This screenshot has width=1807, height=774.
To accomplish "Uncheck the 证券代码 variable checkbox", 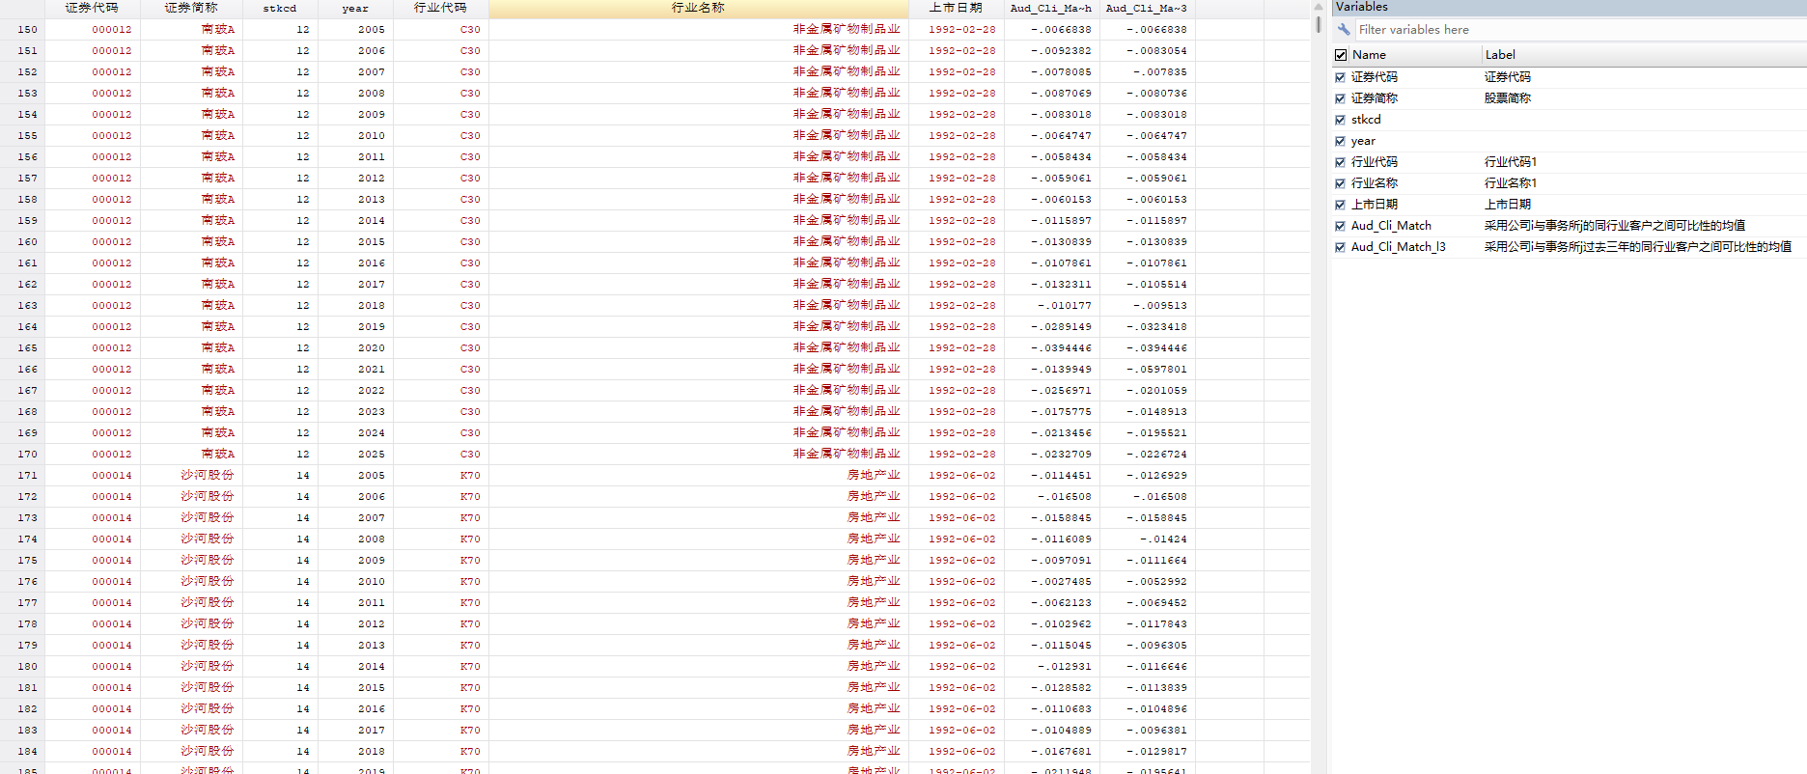I will pos(1340,77).
